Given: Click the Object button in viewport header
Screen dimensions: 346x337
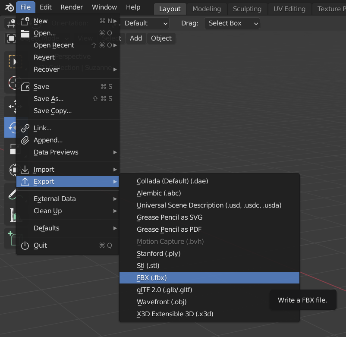Looking at the screenshot, I should point(161,38).
